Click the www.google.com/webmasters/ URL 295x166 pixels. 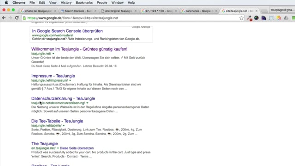(x=53, y=35)
